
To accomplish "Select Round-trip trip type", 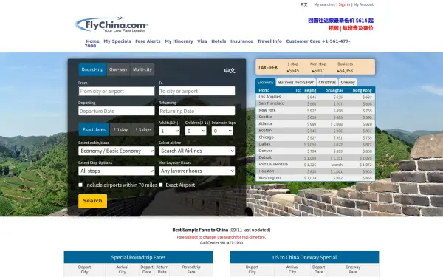I will pos(92,69).
